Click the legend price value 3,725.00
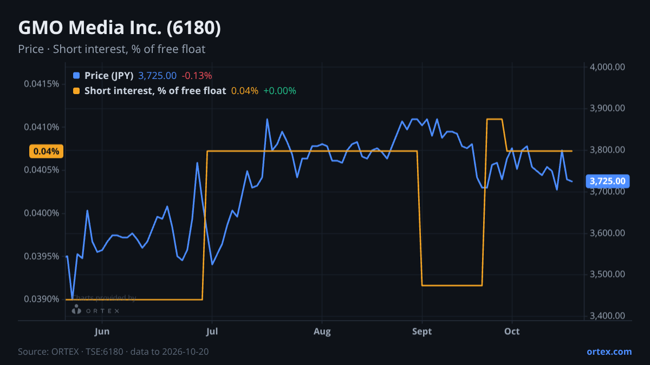Screen dimensions: 650x365 click(157, 76)
